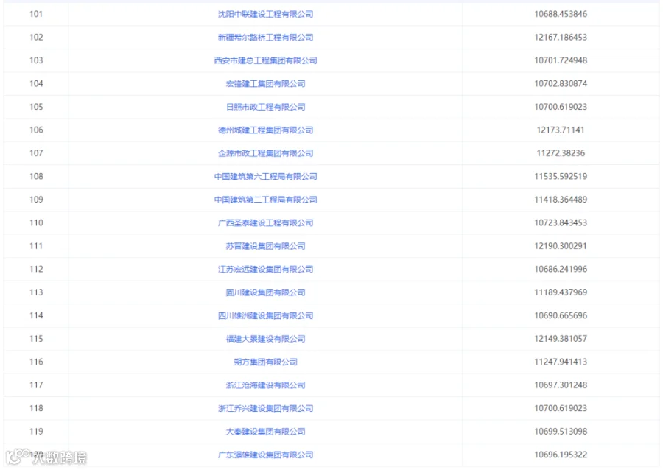Open 中国建筑第二工程局有限公司 company page

[x=265, y=200]
